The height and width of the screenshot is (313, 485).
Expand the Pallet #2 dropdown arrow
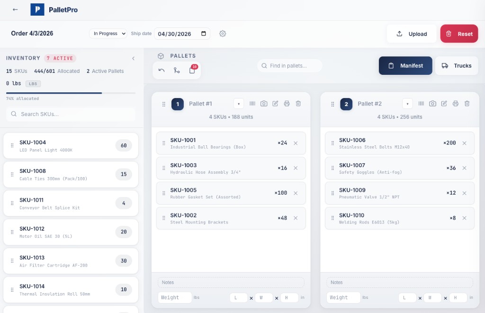pos(407,104)
